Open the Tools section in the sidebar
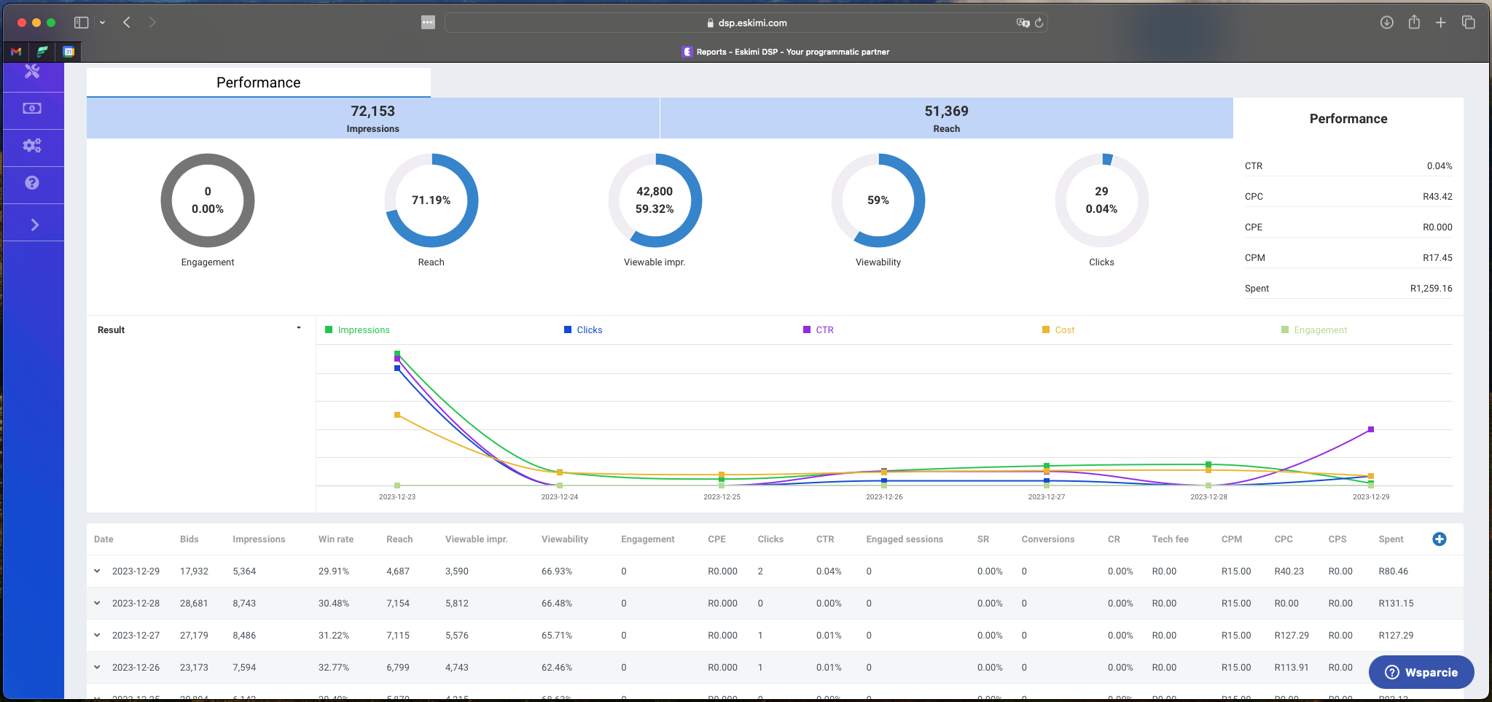This screenshot has height=702, width=1492. pyautogui.click(x=32, y=72)
